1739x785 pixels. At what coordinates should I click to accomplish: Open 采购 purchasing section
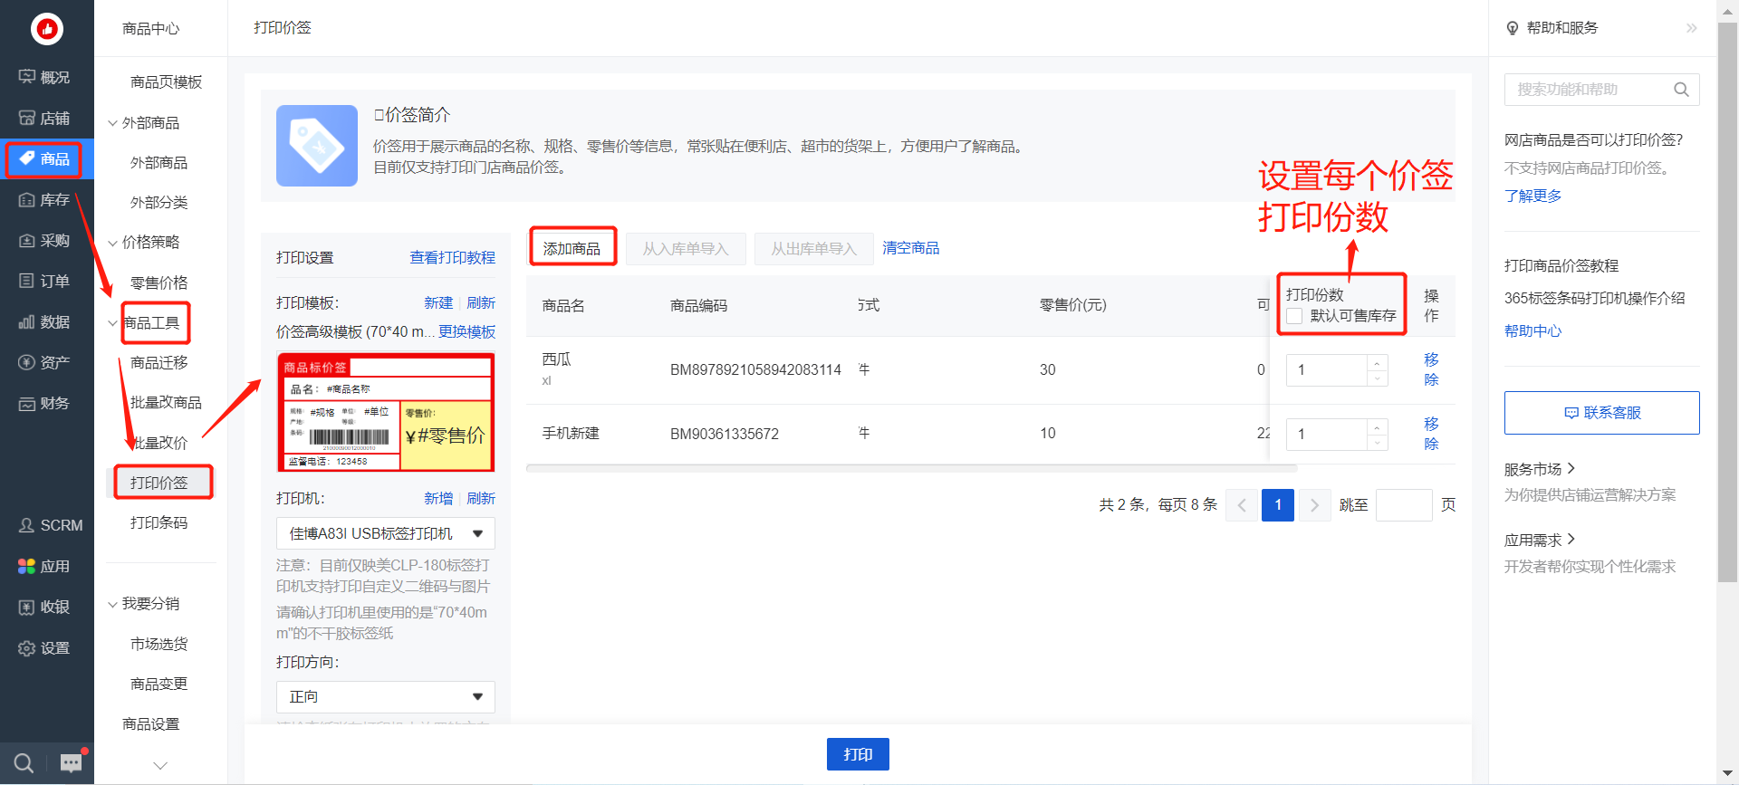(45, 241)
